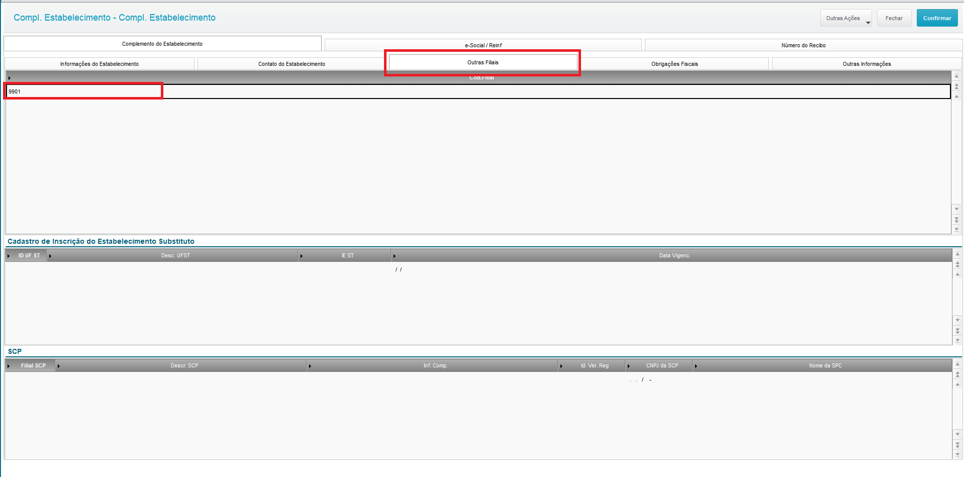Open the e-Social / Reinf tab

point(483,45)
